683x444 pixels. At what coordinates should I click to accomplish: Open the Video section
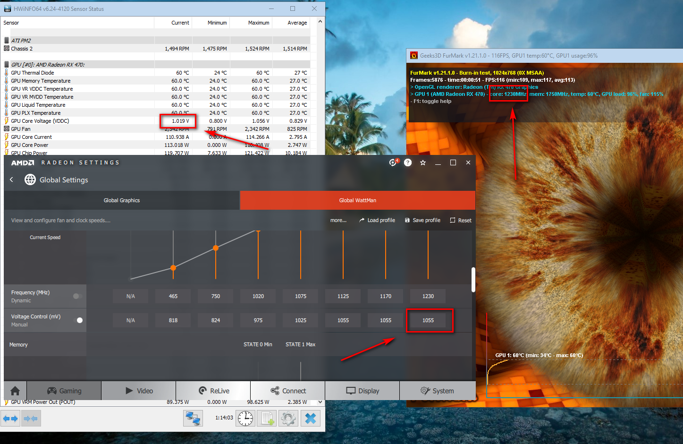tap(139, 391)
